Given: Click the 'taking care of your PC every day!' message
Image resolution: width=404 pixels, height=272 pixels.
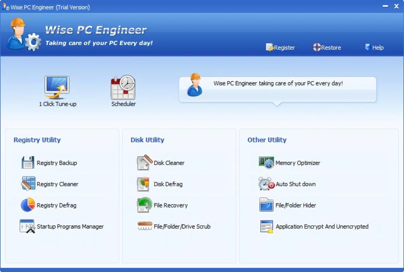Looking at the screenshot, I should click(278, 83).
